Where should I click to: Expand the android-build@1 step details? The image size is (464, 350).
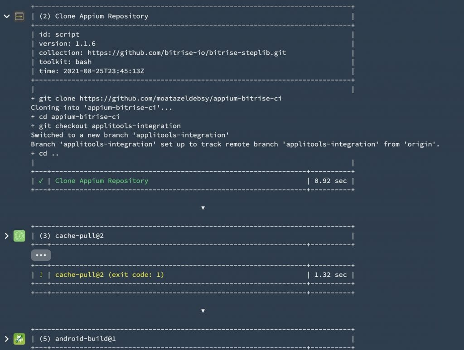[6, 338]
